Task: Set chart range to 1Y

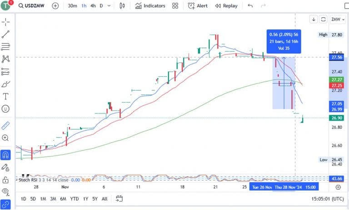Action: click(x=85, y=199)
